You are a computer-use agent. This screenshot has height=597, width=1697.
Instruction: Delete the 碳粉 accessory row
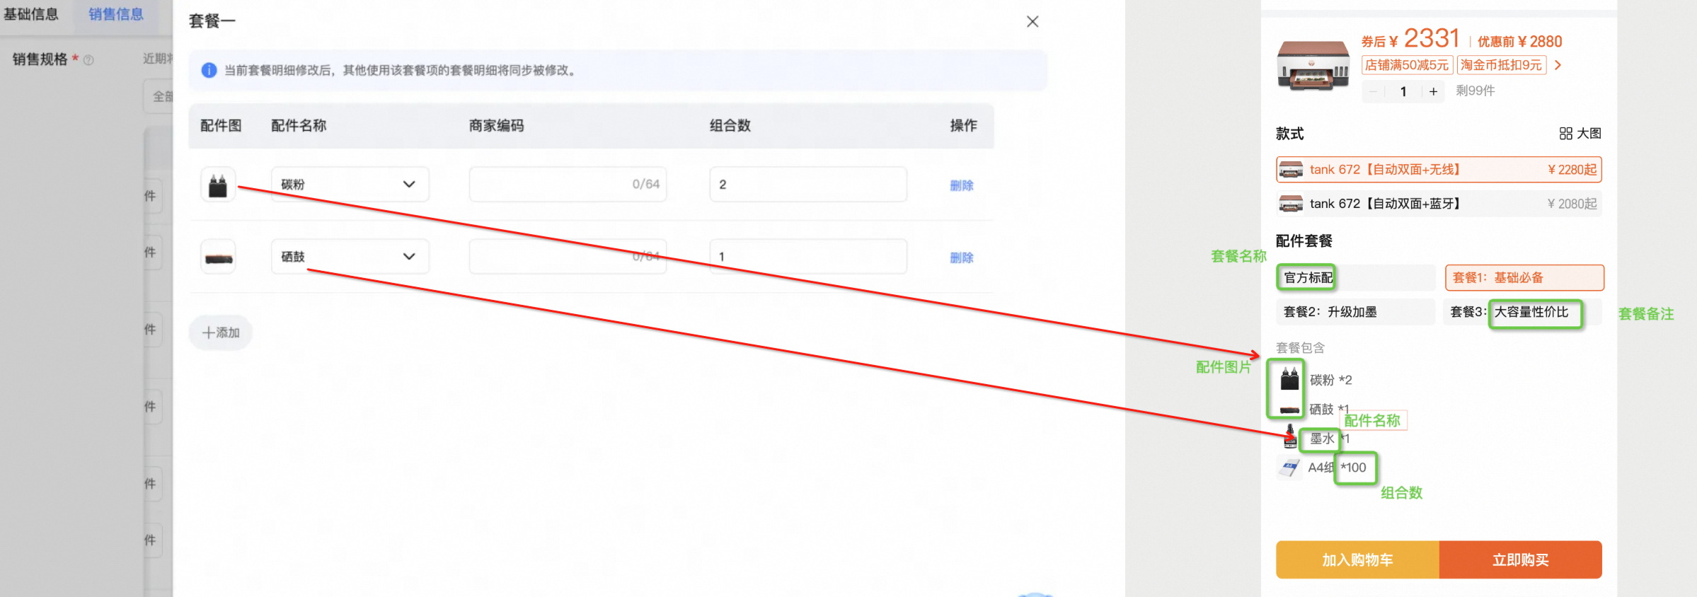coord(962,185)
